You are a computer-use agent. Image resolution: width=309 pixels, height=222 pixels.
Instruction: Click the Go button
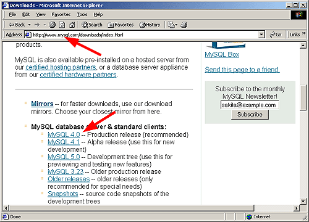point(276,35)
